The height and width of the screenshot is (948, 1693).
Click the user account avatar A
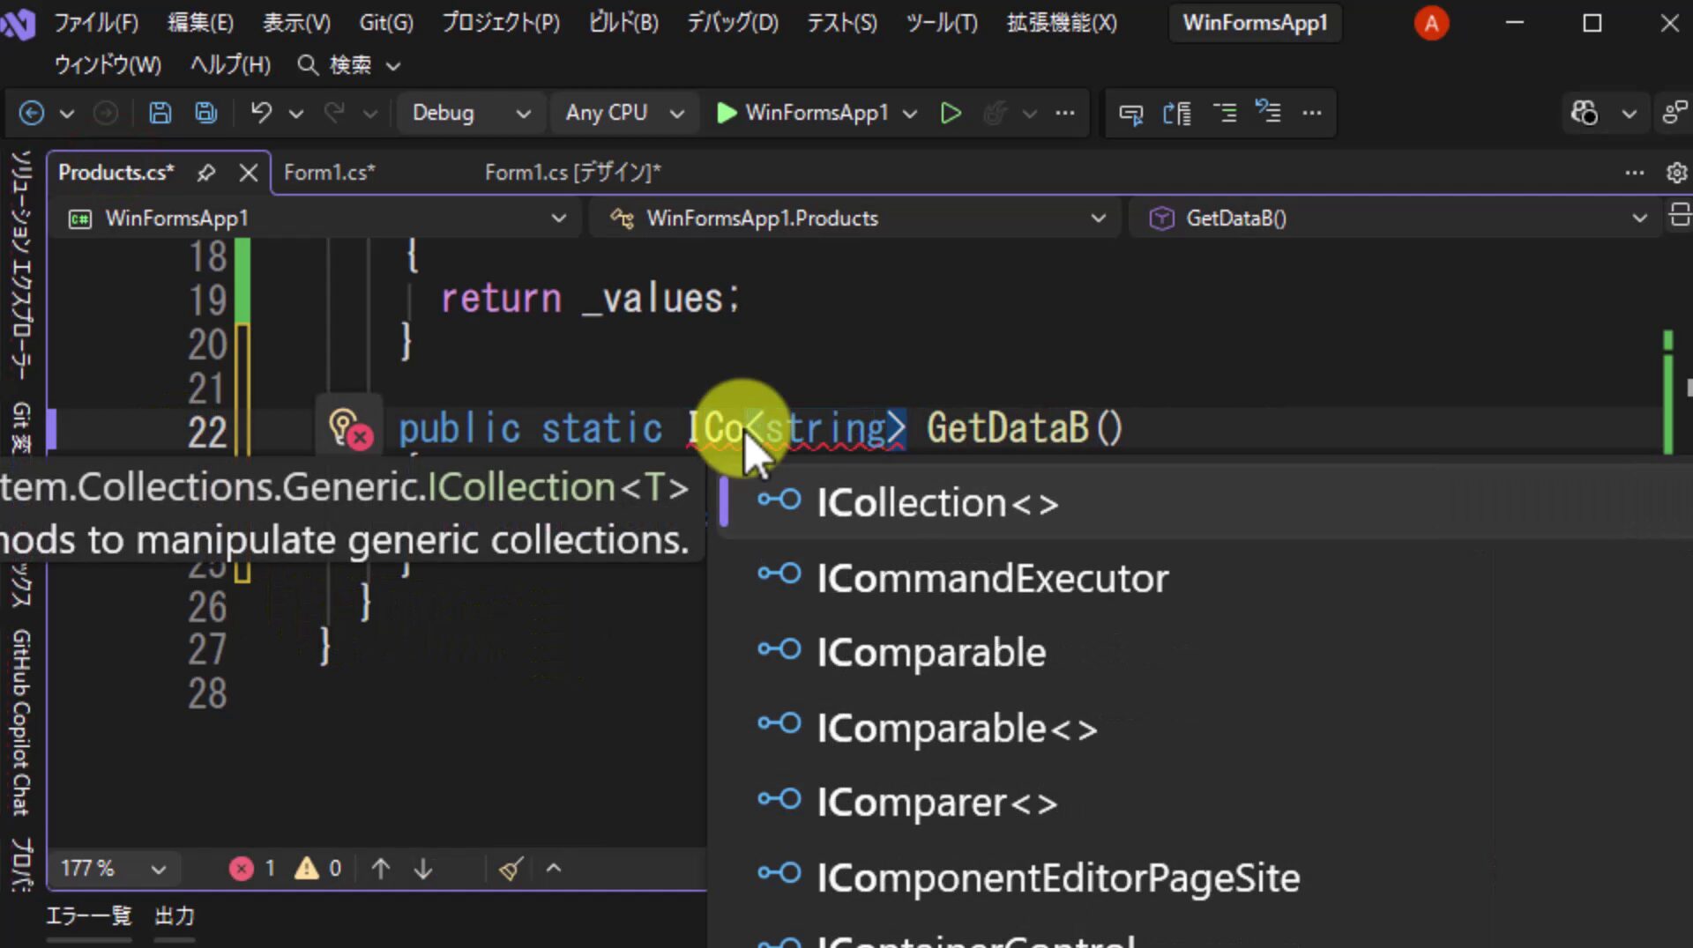click(x=1431, y=23)
